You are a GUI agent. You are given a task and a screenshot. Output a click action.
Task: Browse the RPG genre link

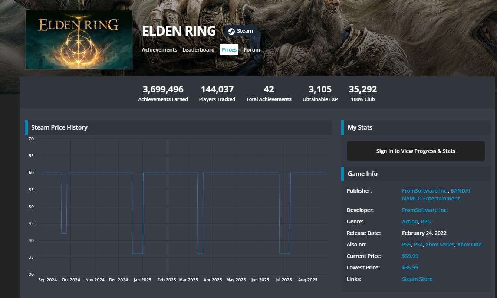click(426, 222)
